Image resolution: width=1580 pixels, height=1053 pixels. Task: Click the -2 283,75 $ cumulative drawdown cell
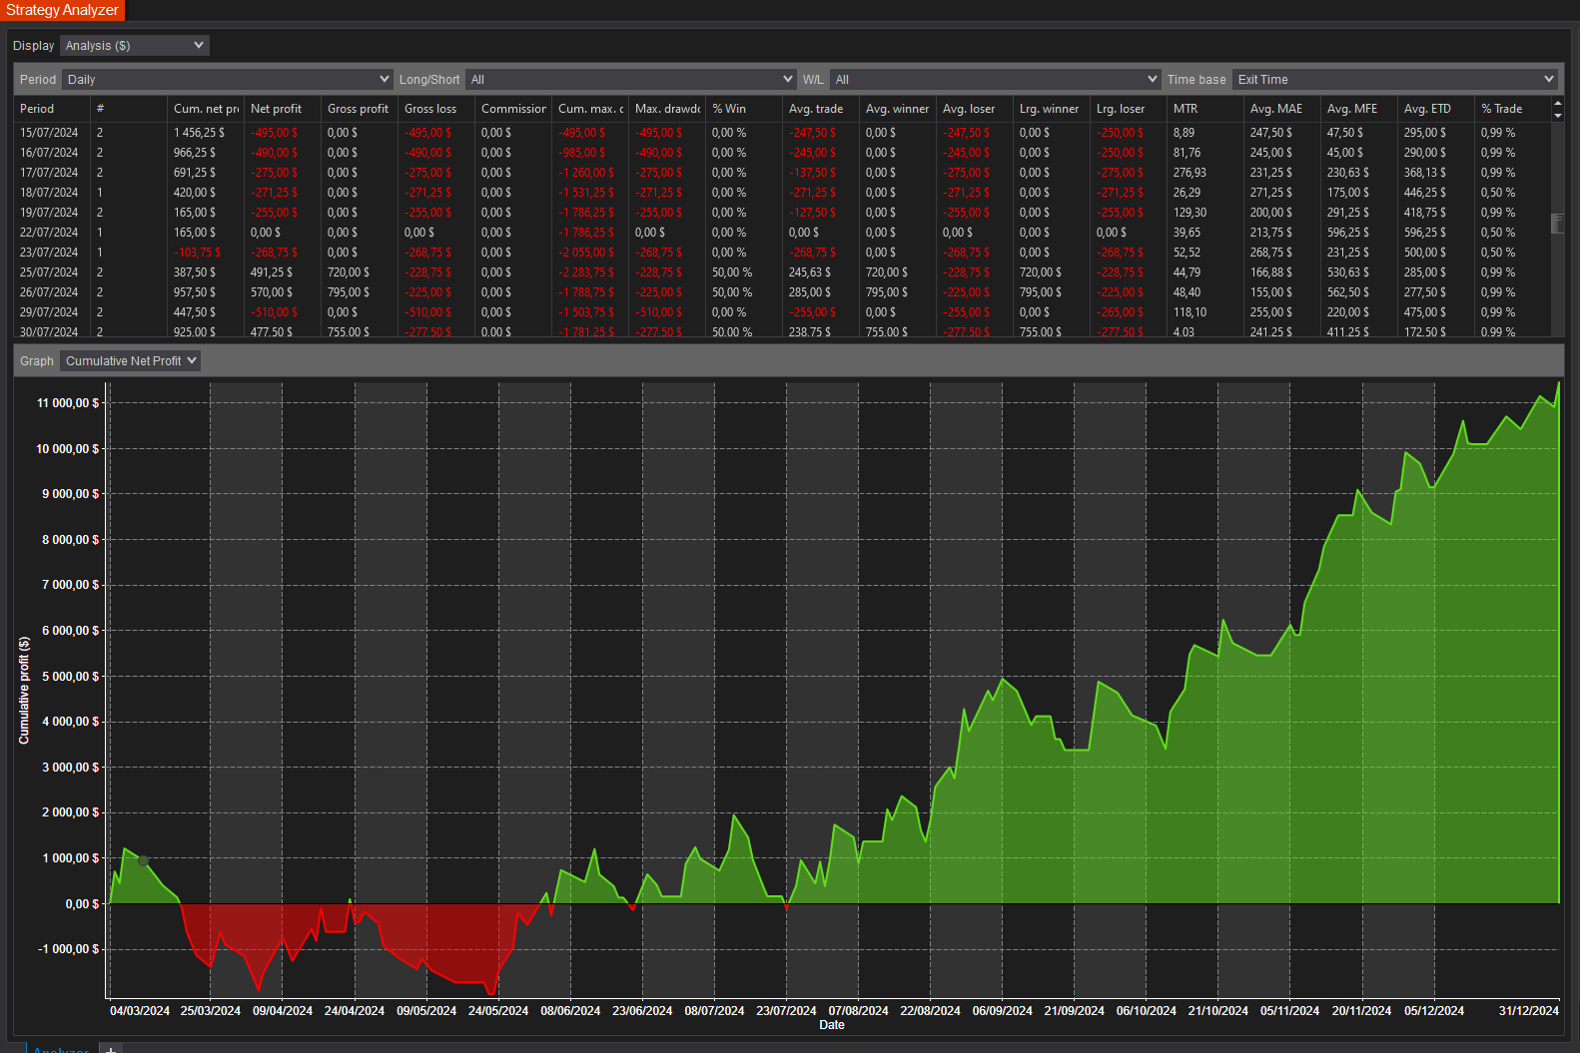click(x=586, y=272)
